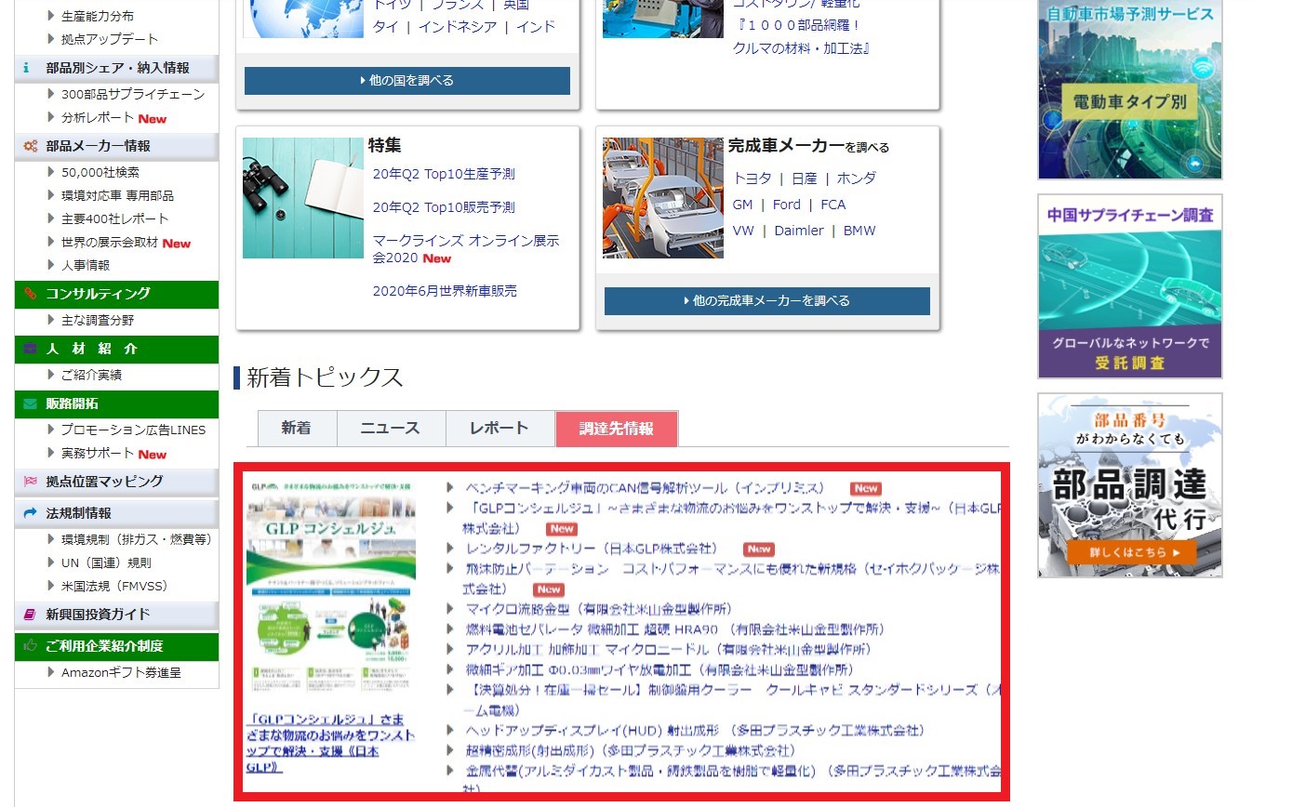This screenshot has height=807, width=1292.
Task: Open the BMW automaker link
Action: coord(859,231)
